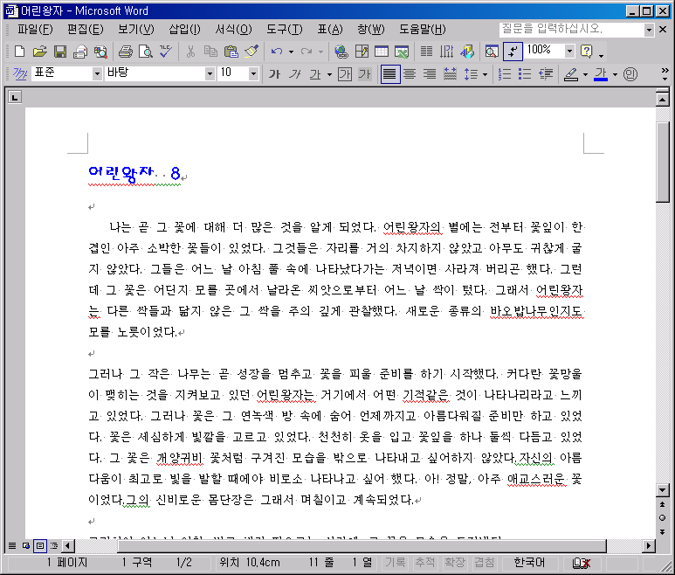675x575 pixels.
Task: Open the 보기(V) menu
Action: [x=136, y=30]
